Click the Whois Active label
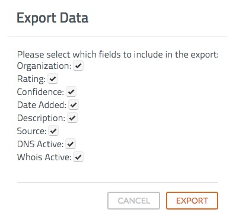 coord(44,157)
